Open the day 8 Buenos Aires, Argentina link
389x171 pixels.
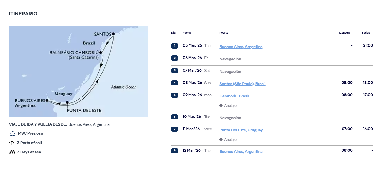coord(241,152)
